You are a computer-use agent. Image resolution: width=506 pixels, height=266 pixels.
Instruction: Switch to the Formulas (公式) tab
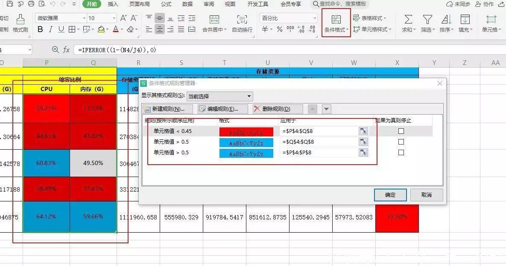tap(166, 4)
